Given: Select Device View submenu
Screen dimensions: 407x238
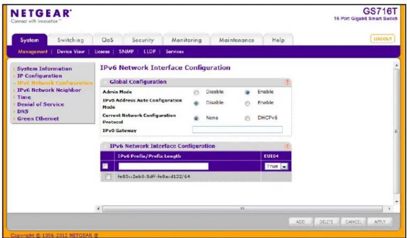Looking at the screenshot, I should 71,51.
